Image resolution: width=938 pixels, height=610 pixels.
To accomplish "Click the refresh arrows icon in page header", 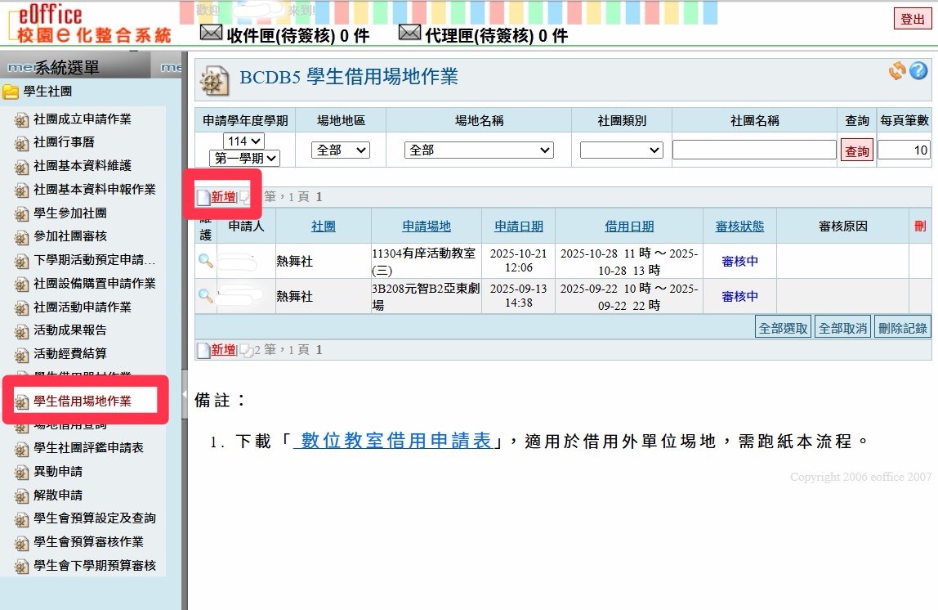I will click(896, 71).
